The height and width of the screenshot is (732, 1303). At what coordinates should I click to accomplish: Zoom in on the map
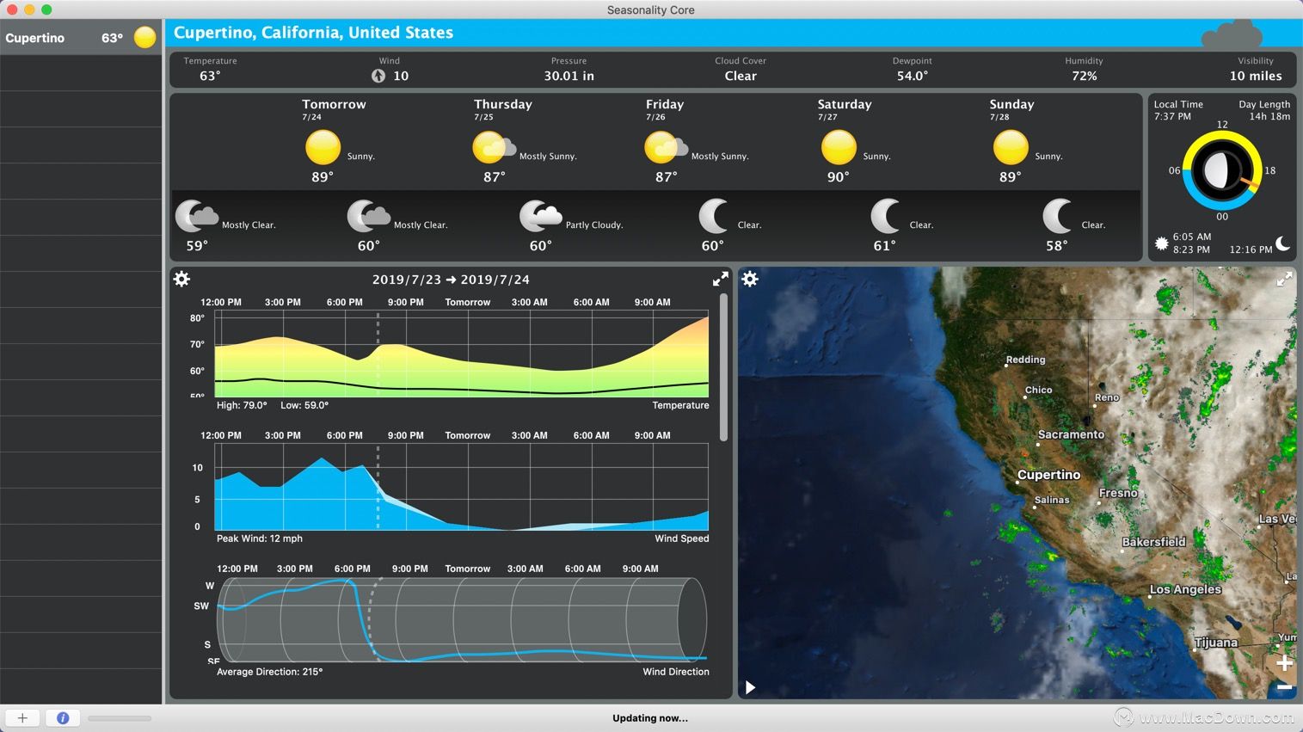(1284, 663)
